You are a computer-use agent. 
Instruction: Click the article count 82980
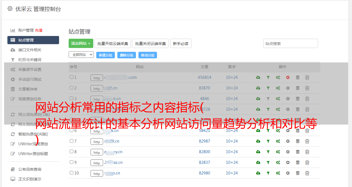point(205,173)
